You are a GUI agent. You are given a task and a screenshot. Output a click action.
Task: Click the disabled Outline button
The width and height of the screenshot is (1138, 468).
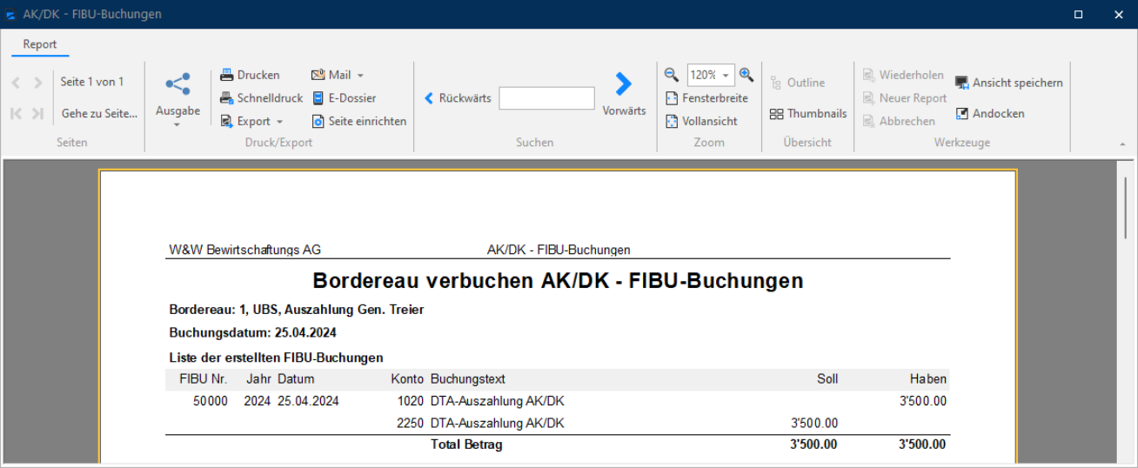(797, 83)
